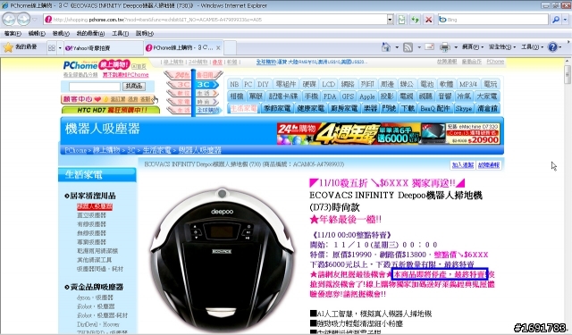
Task: Open the 工具(O) command bar dropdown
Action: [x=532, y=47]
